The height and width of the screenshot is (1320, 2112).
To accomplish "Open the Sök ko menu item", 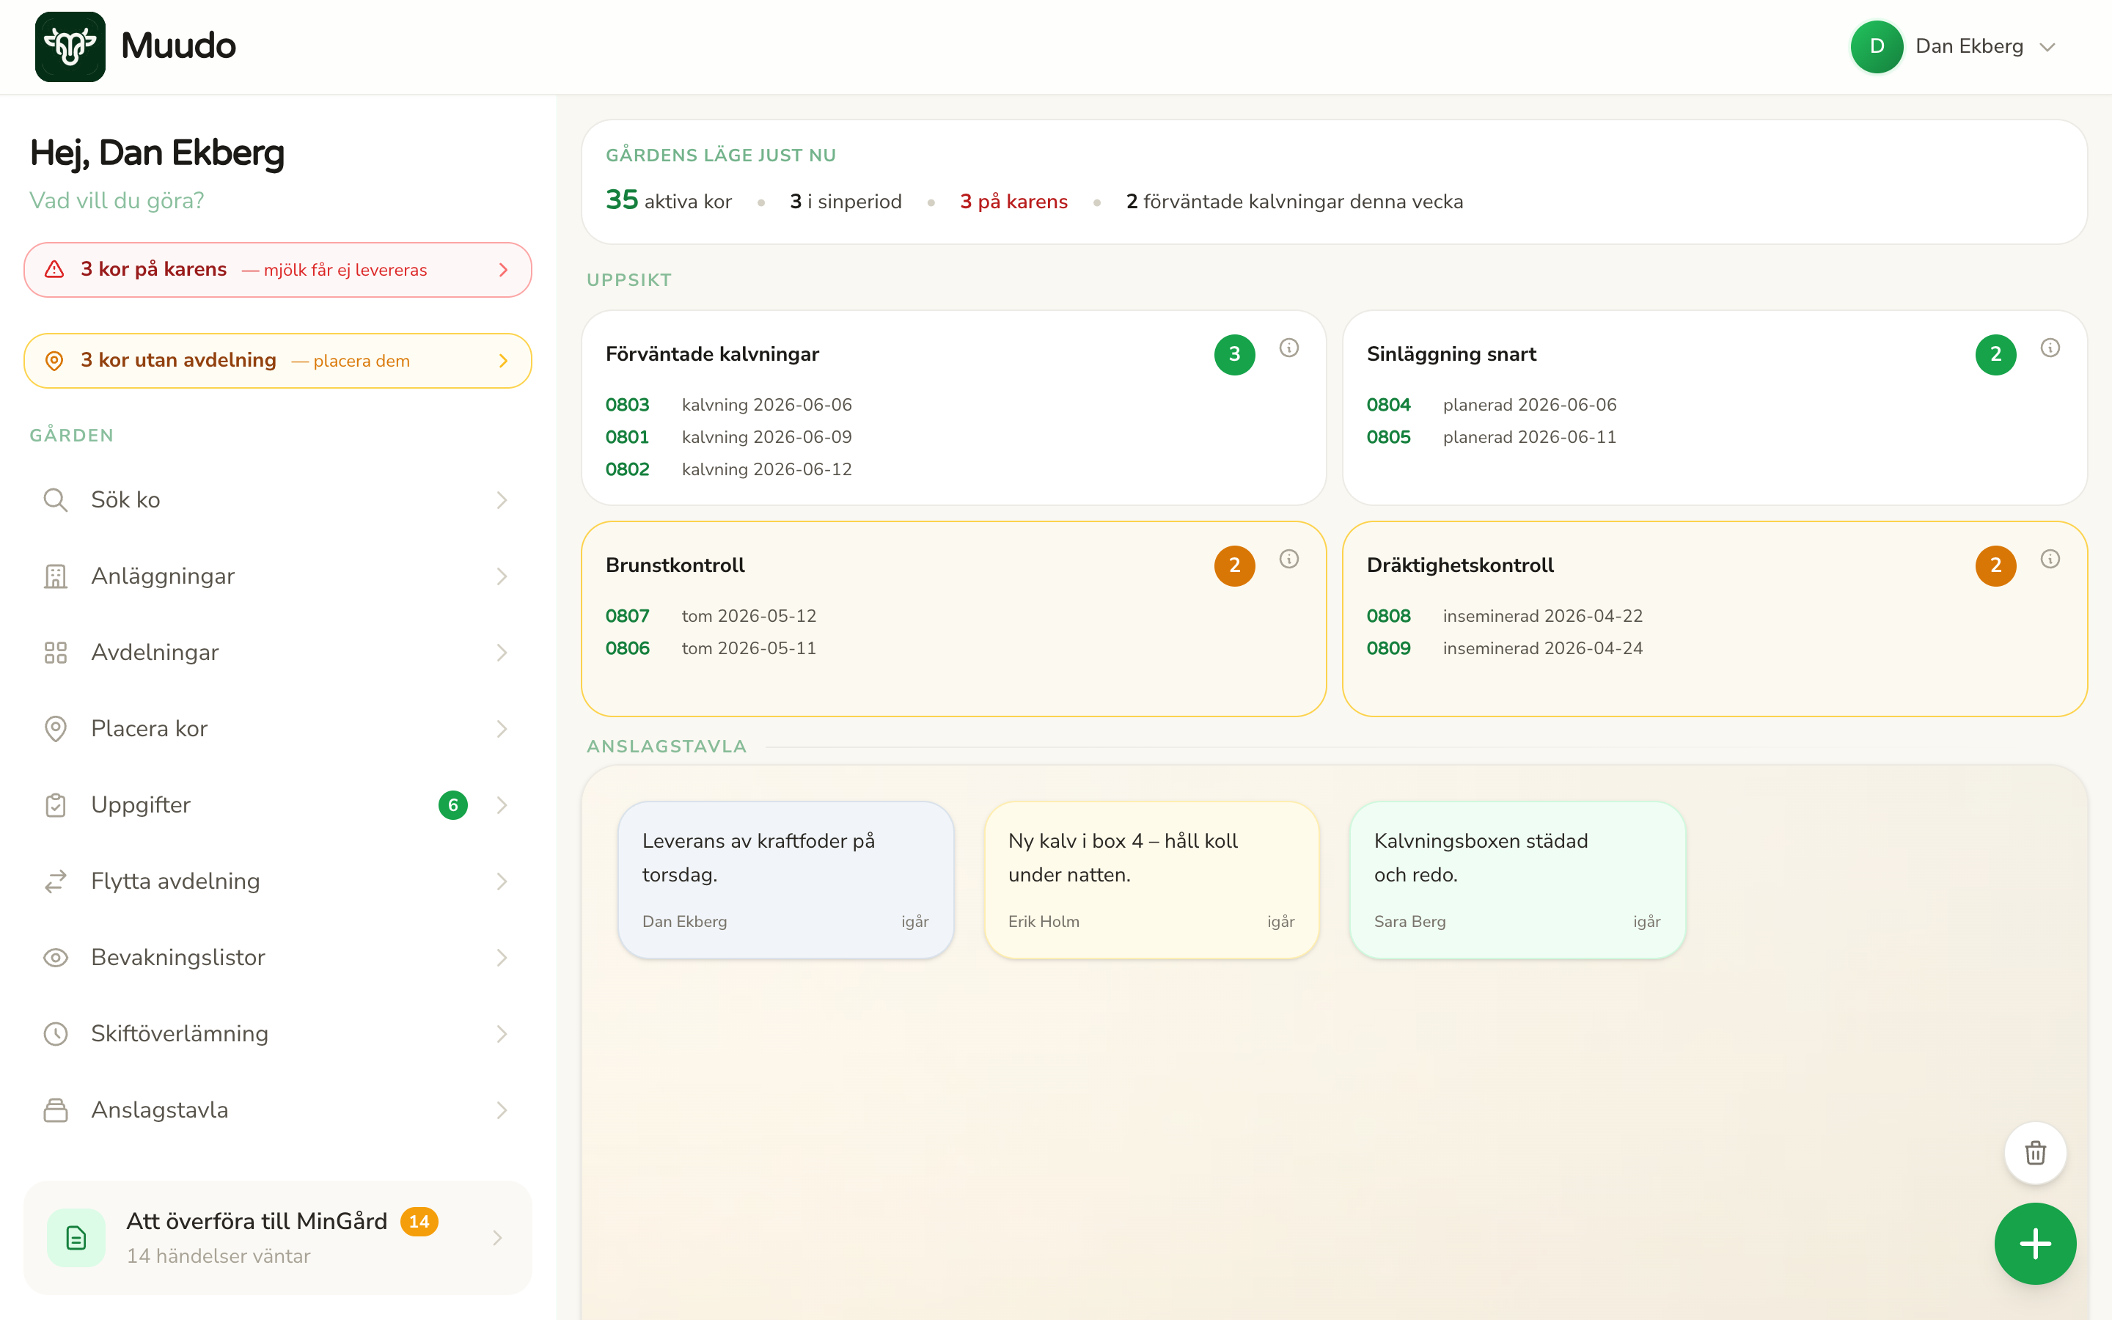I will 277,500.
